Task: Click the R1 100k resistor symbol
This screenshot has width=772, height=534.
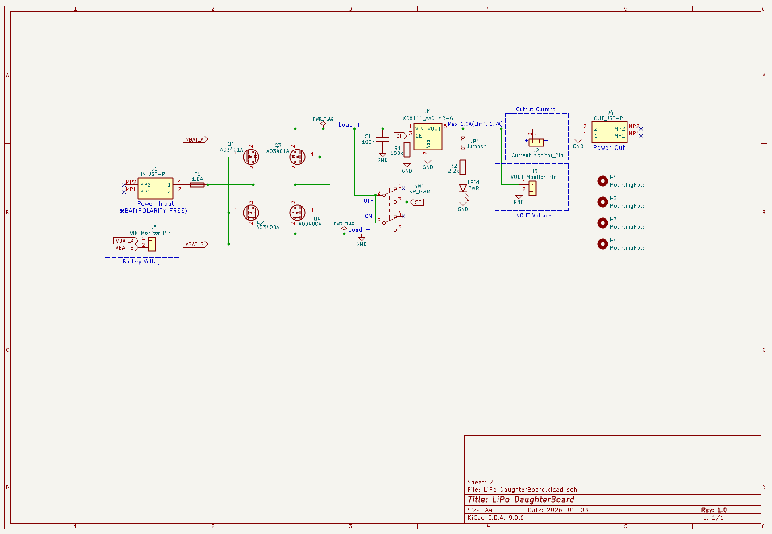Action: pyautogui.click(x=407, y=150)
